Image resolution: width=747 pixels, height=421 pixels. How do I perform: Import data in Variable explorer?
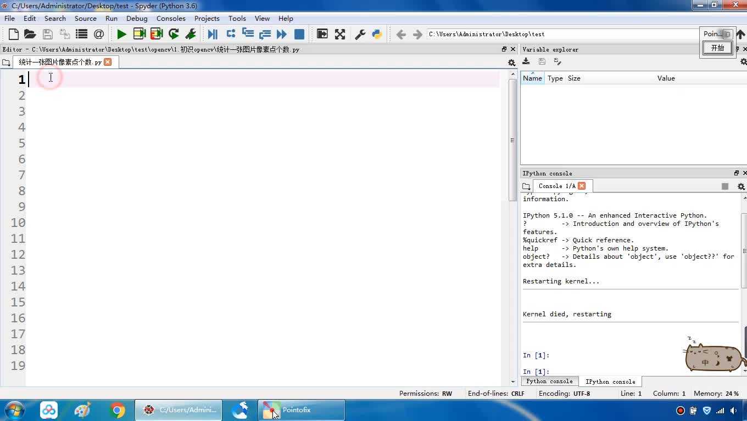pyautogui.click(x=526, y=61)
